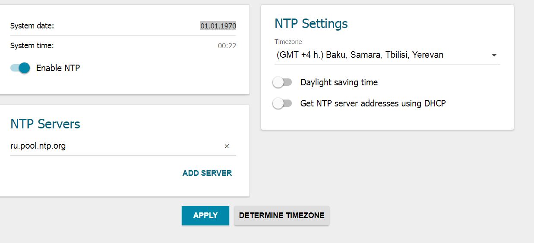Click the system time value 00:22
This screenshot has width=534, height=243.
[x=227, y=46]
